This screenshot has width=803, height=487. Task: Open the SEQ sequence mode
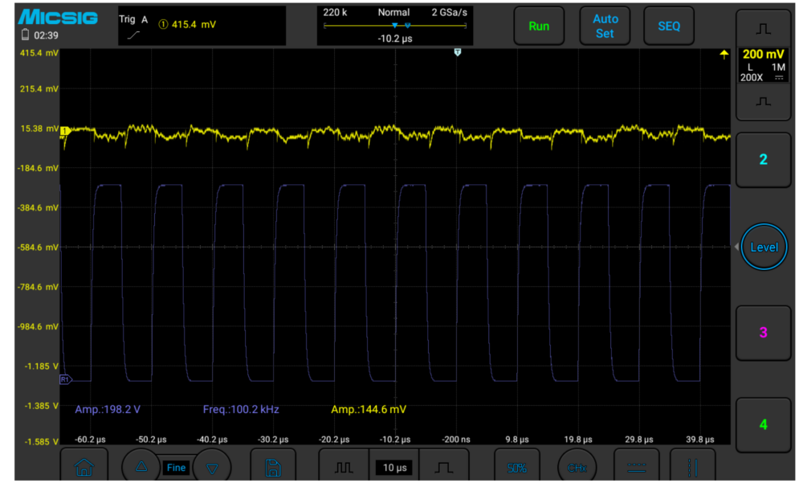(x=668, y=26)
